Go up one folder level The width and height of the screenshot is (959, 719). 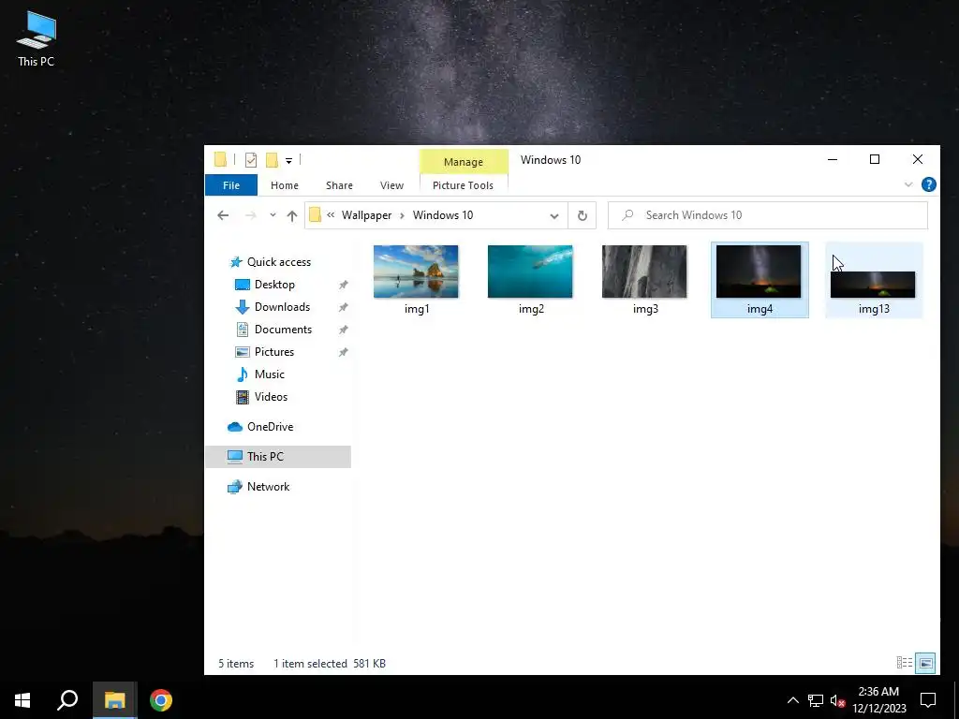click(292, 215)
